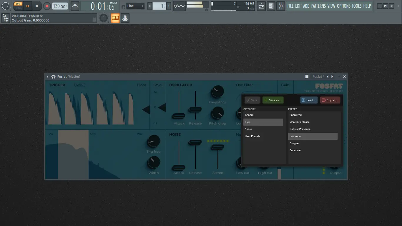Choose the Natural Presence preset
Viewport: 402px width, 226px height.
coord(313,129)
